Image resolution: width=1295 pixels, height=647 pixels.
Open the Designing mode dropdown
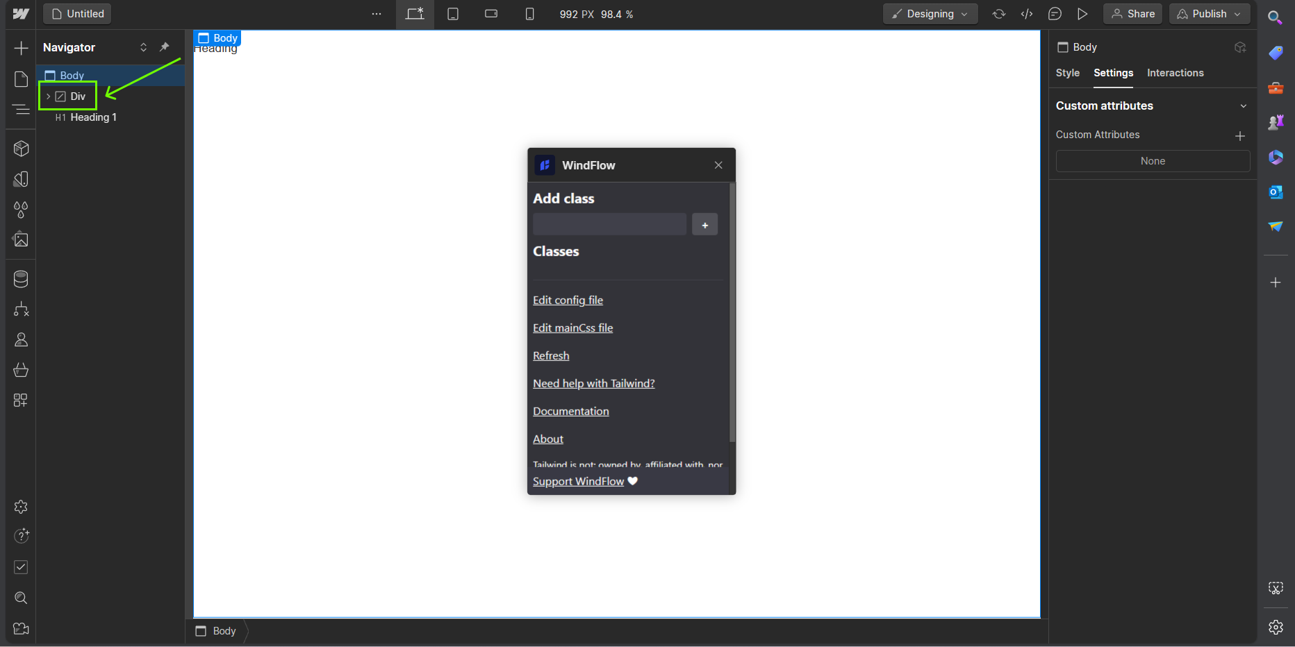[930, 14]
